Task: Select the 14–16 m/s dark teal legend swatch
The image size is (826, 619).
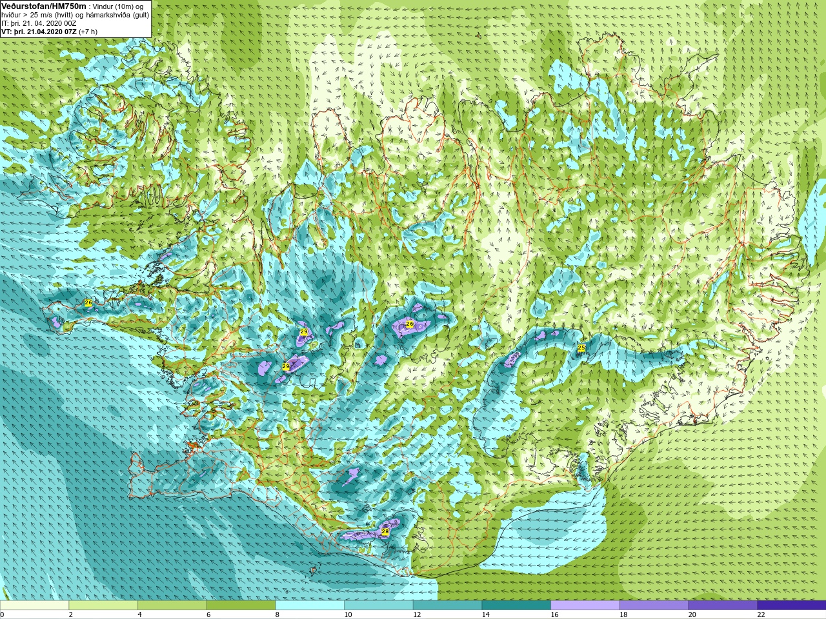Action: click(516, 605)
